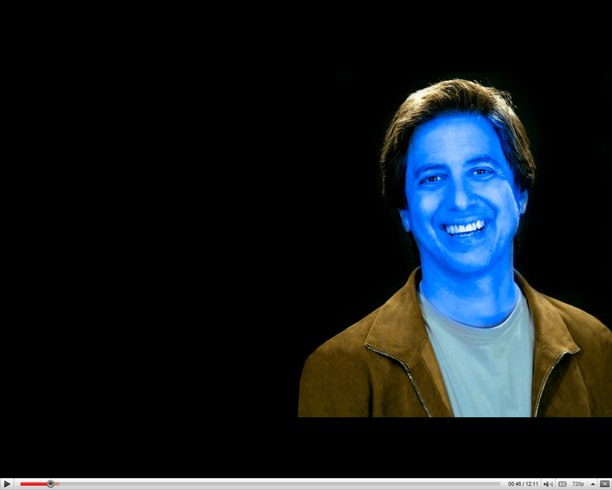Click the seek bar scrubber handle
This screenshot has height=490, width=612.
click(51, 484)
